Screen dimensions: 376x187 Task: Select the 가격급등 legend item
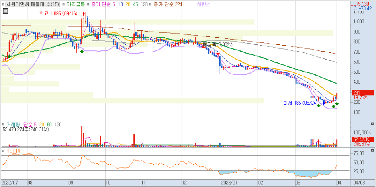(76, 4)
